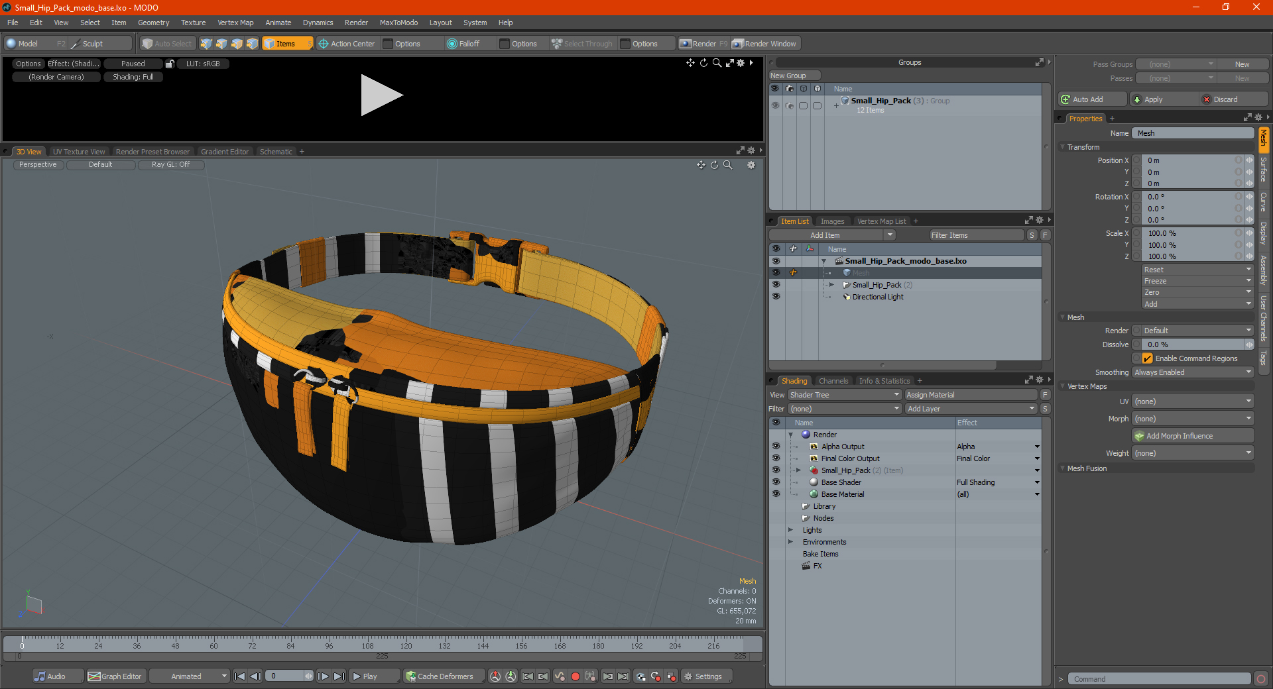Step to previous frame
1273x689 pixels.
pyautogui.click(x=255, y=676)
